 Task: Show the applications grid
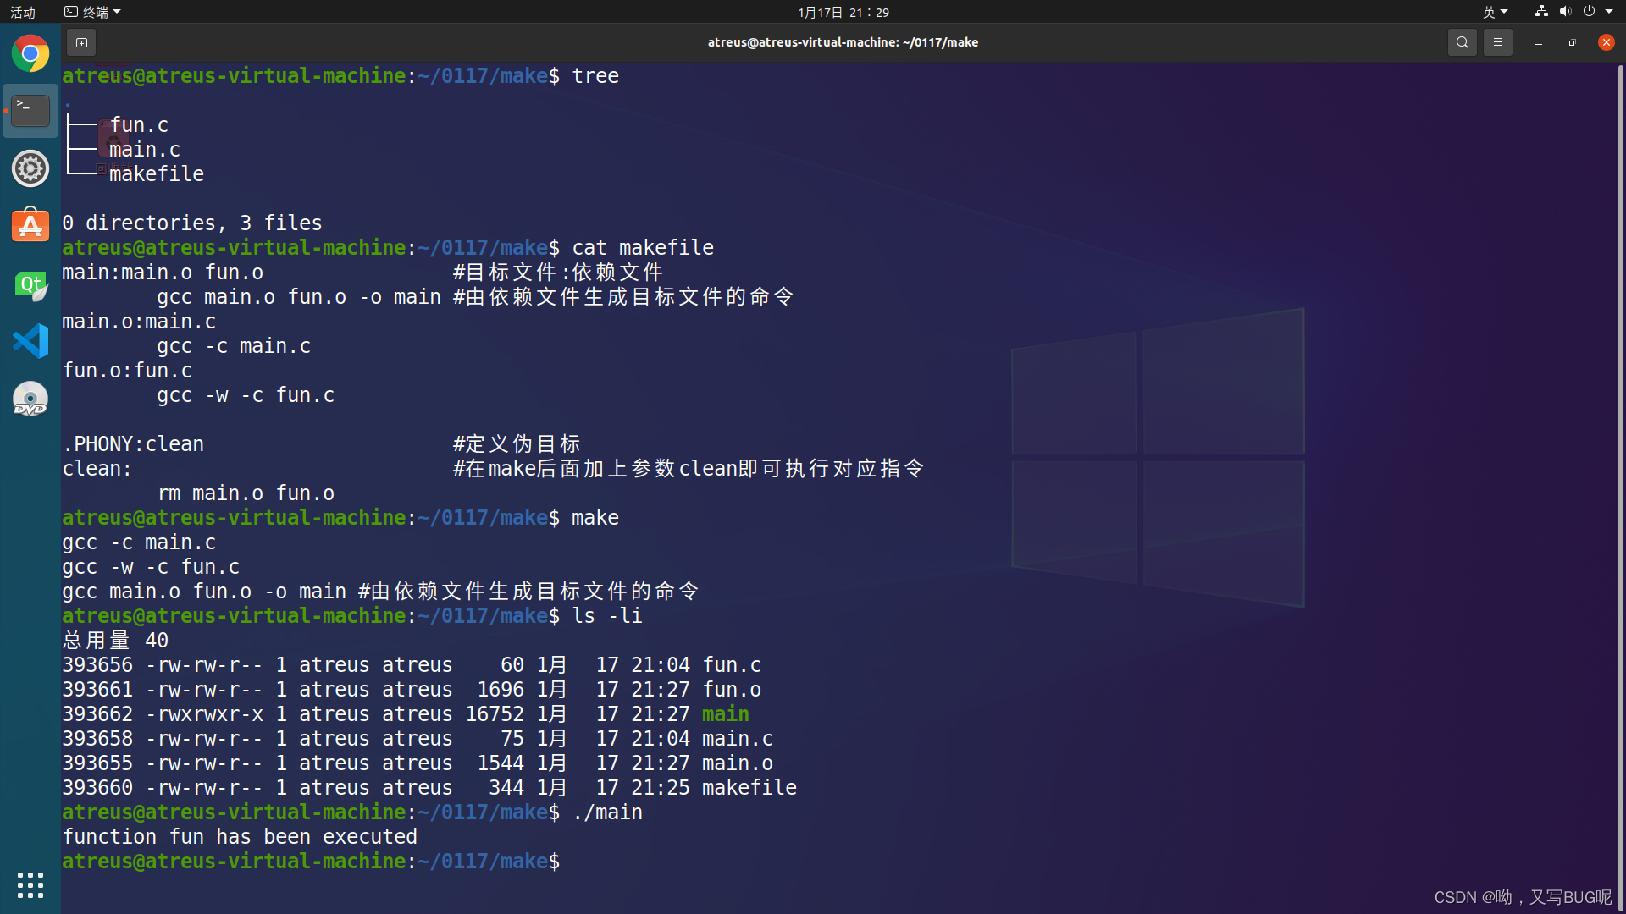[30, 885]
